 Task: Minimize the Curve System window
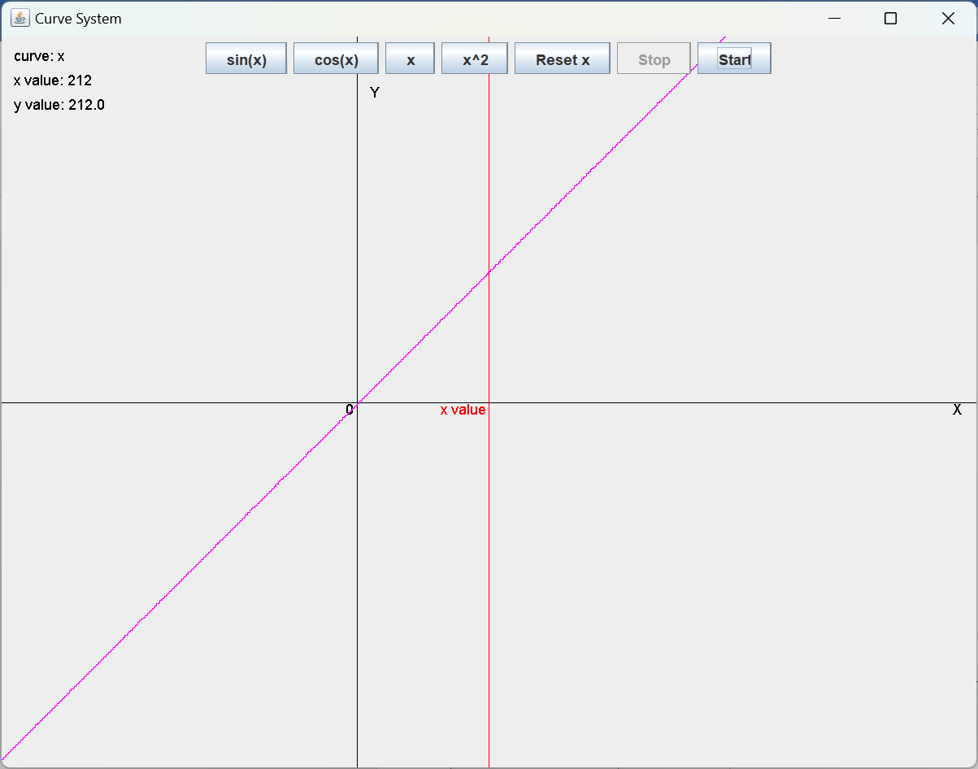tap(833, 18)
